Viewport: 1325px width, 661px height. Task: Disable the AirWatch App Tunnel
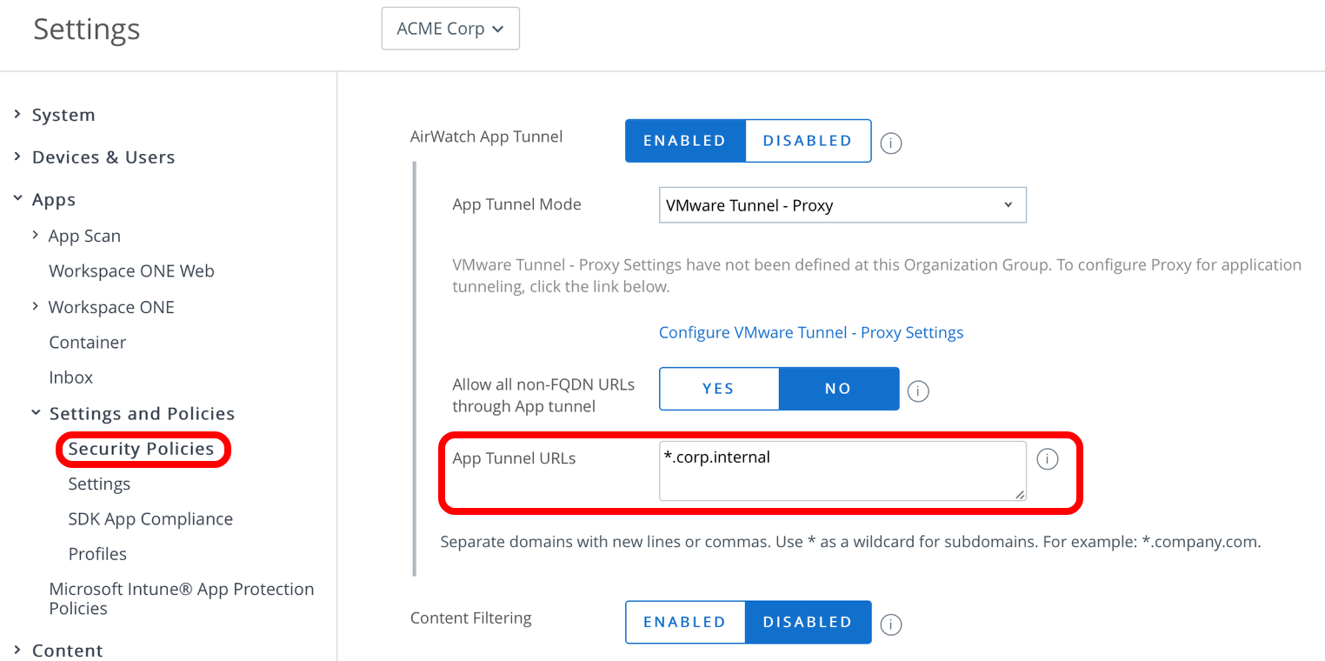click(807, 140)
